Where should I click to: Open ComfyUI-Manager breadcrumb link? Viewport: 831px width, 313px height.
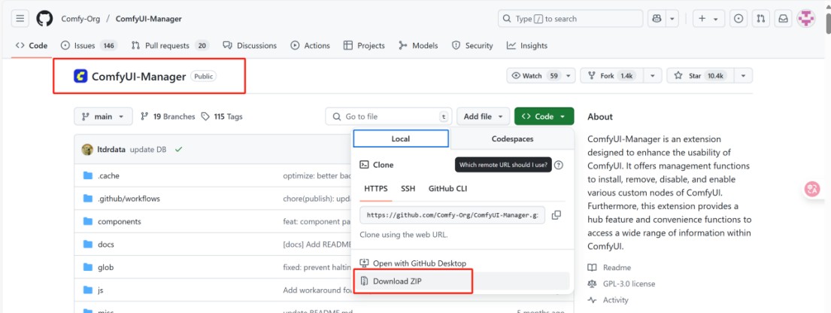[148, 19]
